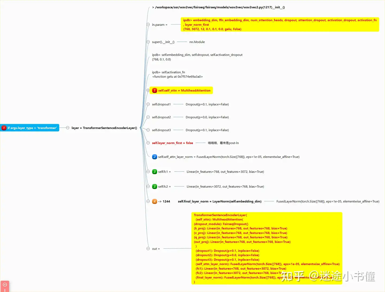Select the yellow ipdb> embedding_dim parameters note
The width and height of the screenshot is (385, 292).
280,25
